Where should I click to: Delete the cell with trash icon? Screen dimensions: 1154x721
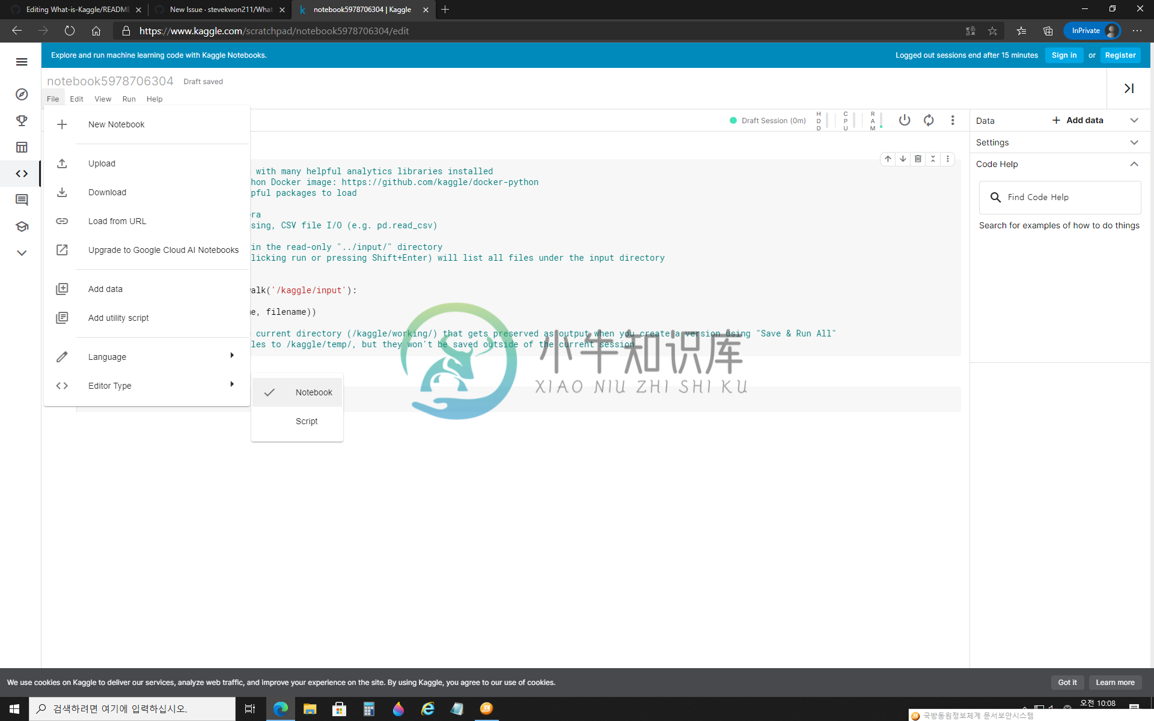tap(918, 159)
